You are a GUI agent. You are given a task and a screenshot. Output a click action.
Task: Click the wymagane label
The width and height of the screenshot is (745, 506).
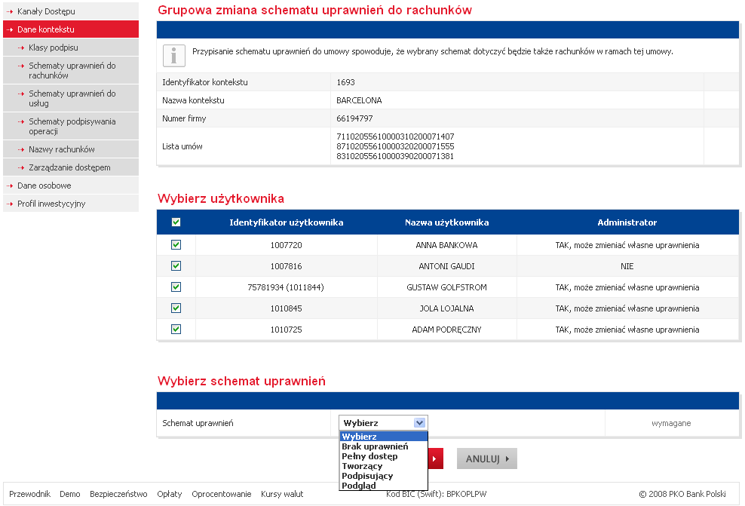point(671,423)
